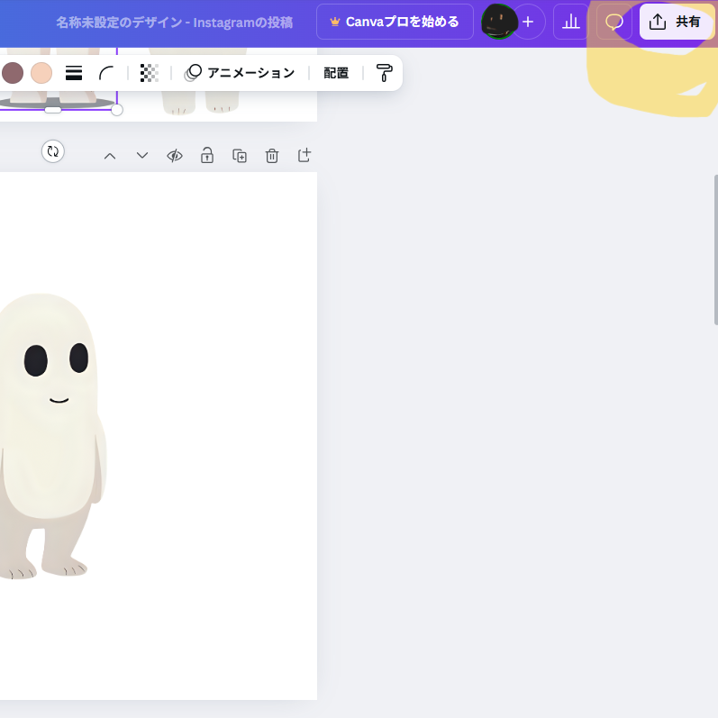This screenshot has height=718, width=718.
Task: Open the corner rounding tool
Action: click(x=106, y=73)
